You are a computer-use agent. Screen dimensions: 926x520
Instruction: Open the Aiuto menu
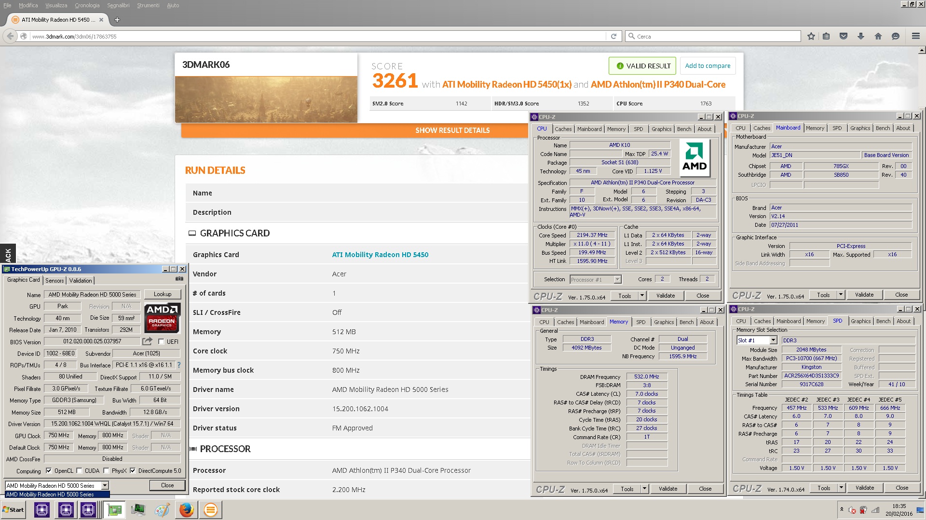(x=173, y=5)
